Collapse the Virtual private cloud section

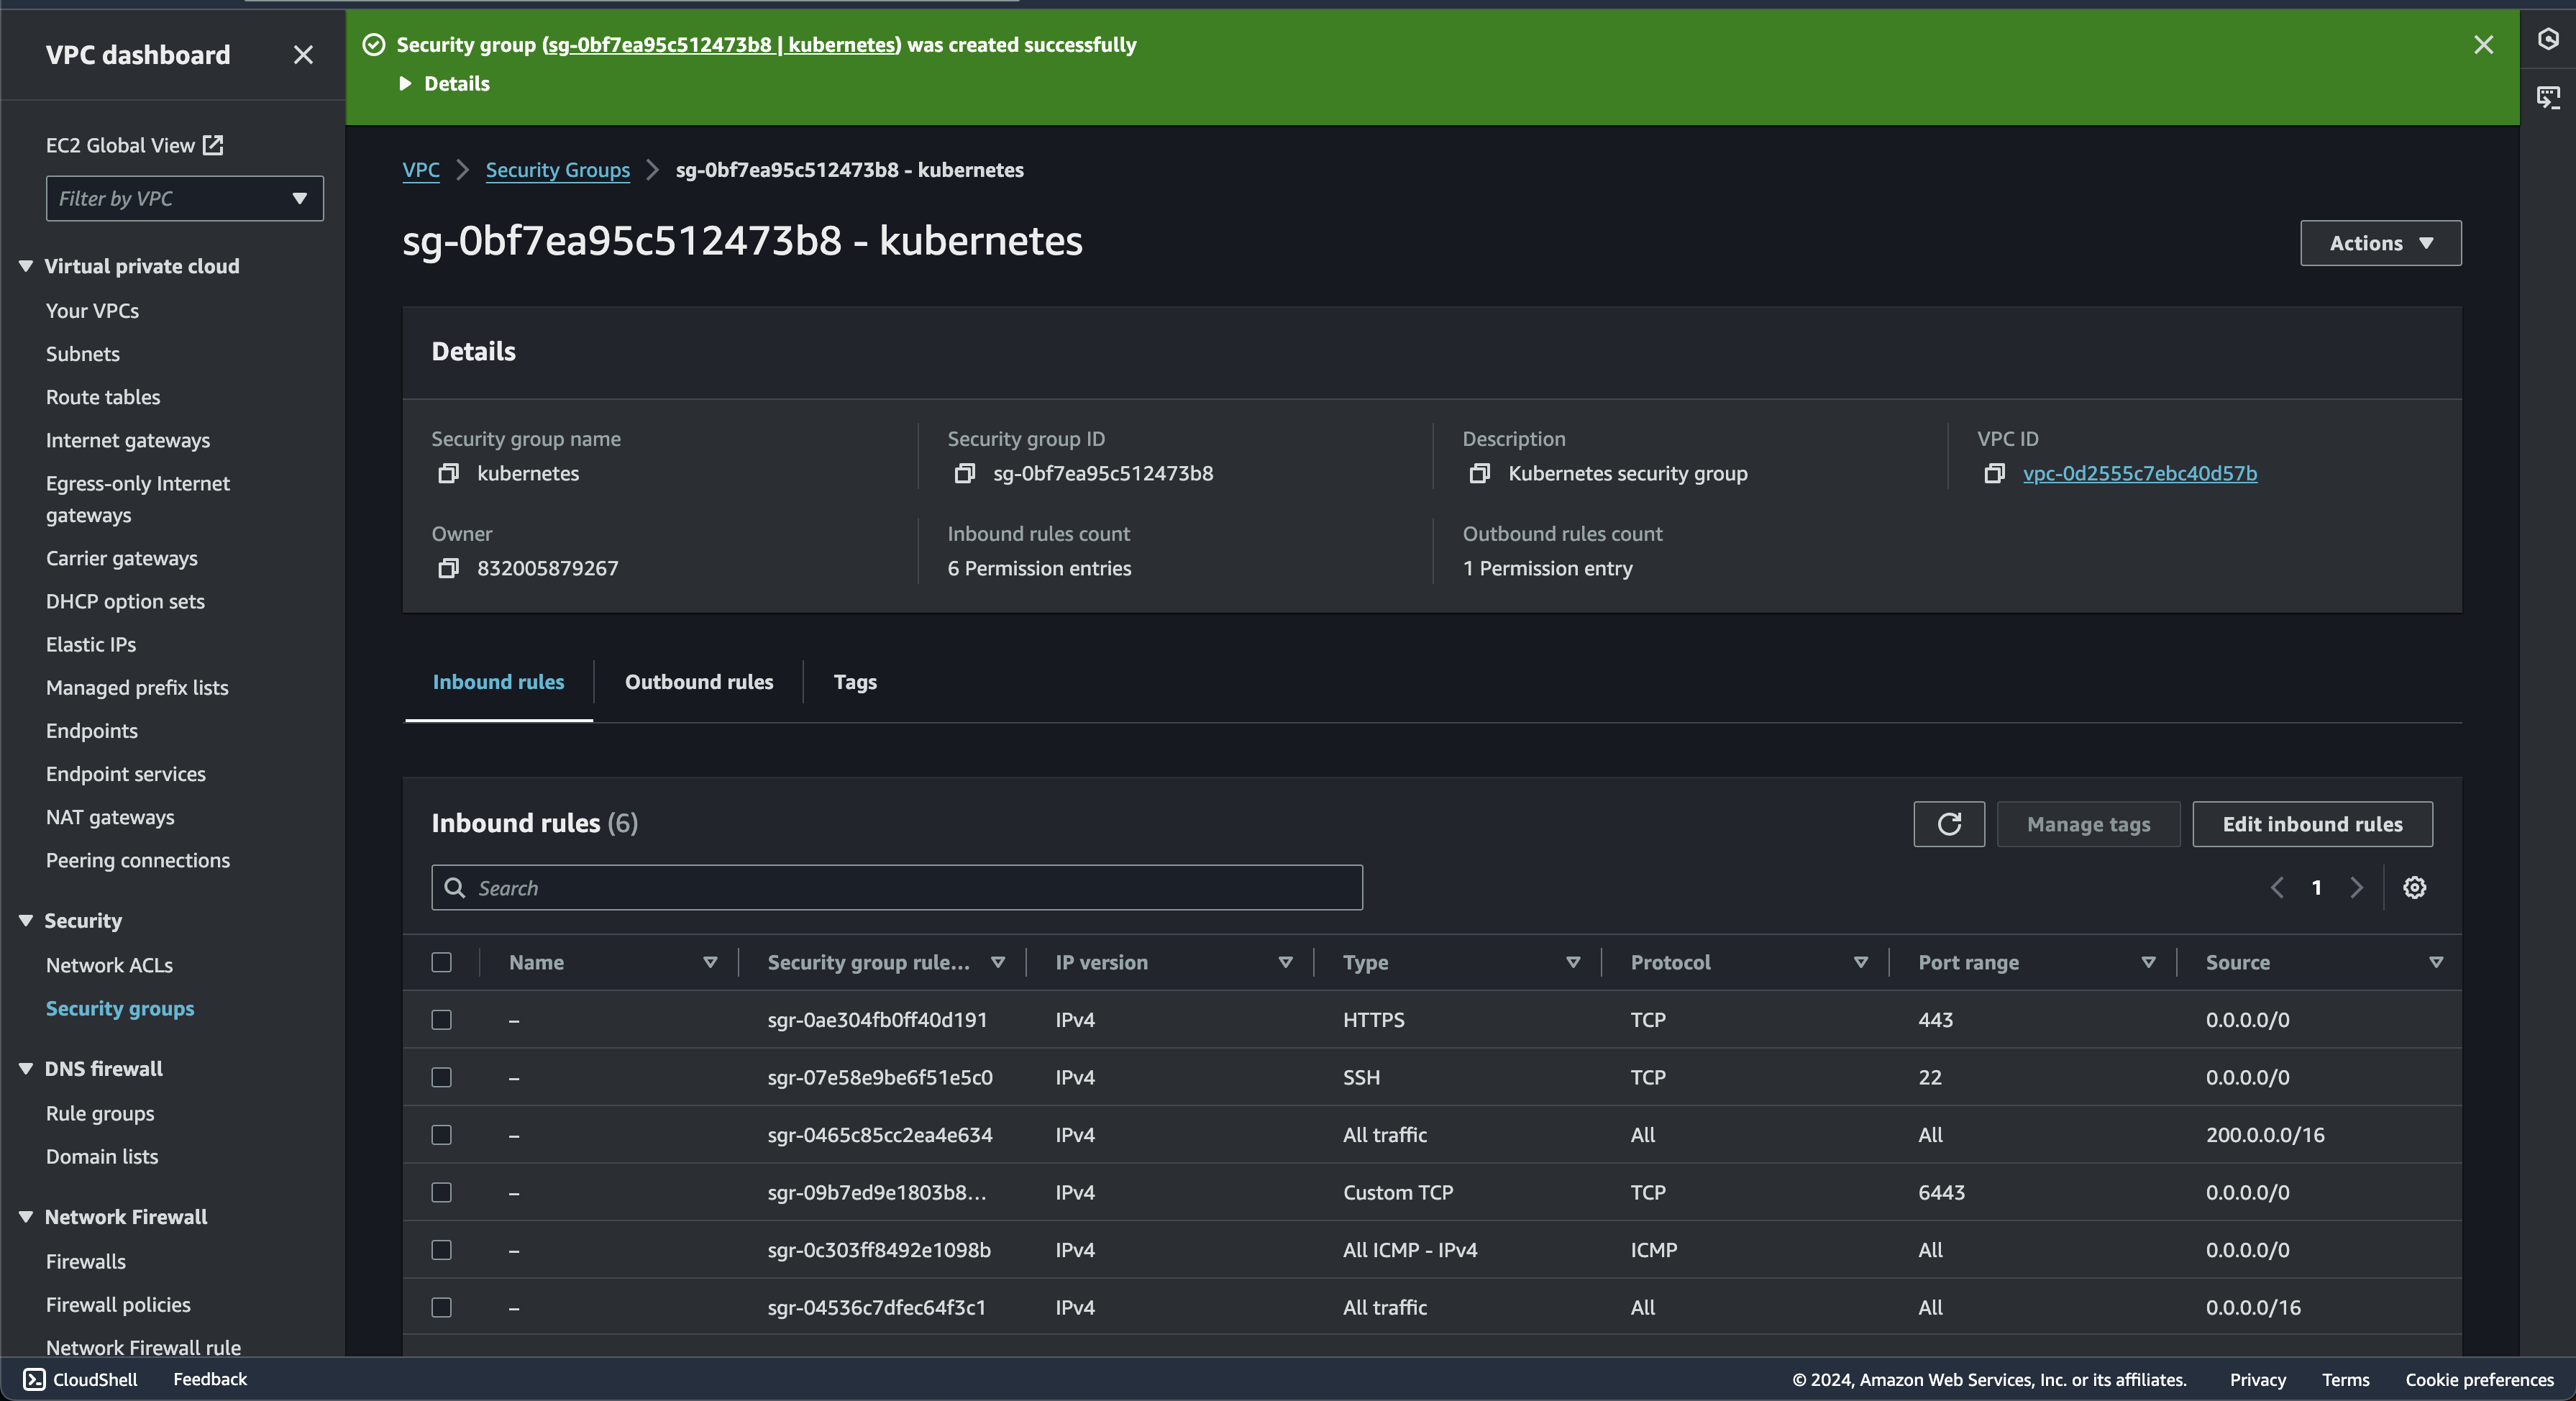click(x=26, y=266)
